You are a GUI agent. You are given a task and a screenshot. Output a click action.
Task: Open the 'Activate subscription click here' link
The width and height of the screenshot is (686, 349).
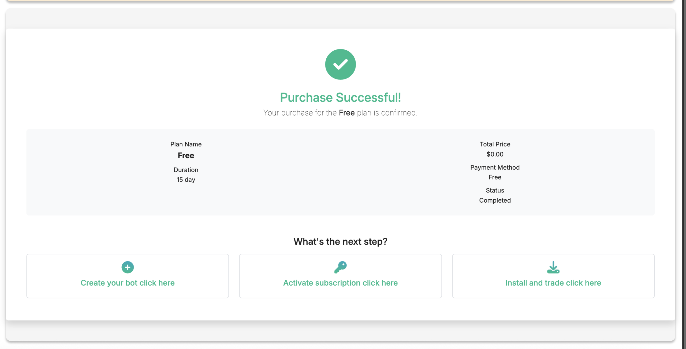[340, 283]
